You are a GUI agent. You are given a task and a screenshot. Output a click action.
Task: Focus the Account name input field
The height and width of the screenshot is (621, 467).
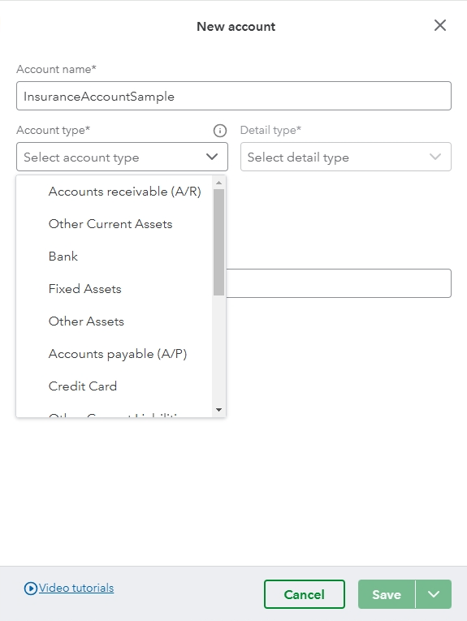pos(234,96)
